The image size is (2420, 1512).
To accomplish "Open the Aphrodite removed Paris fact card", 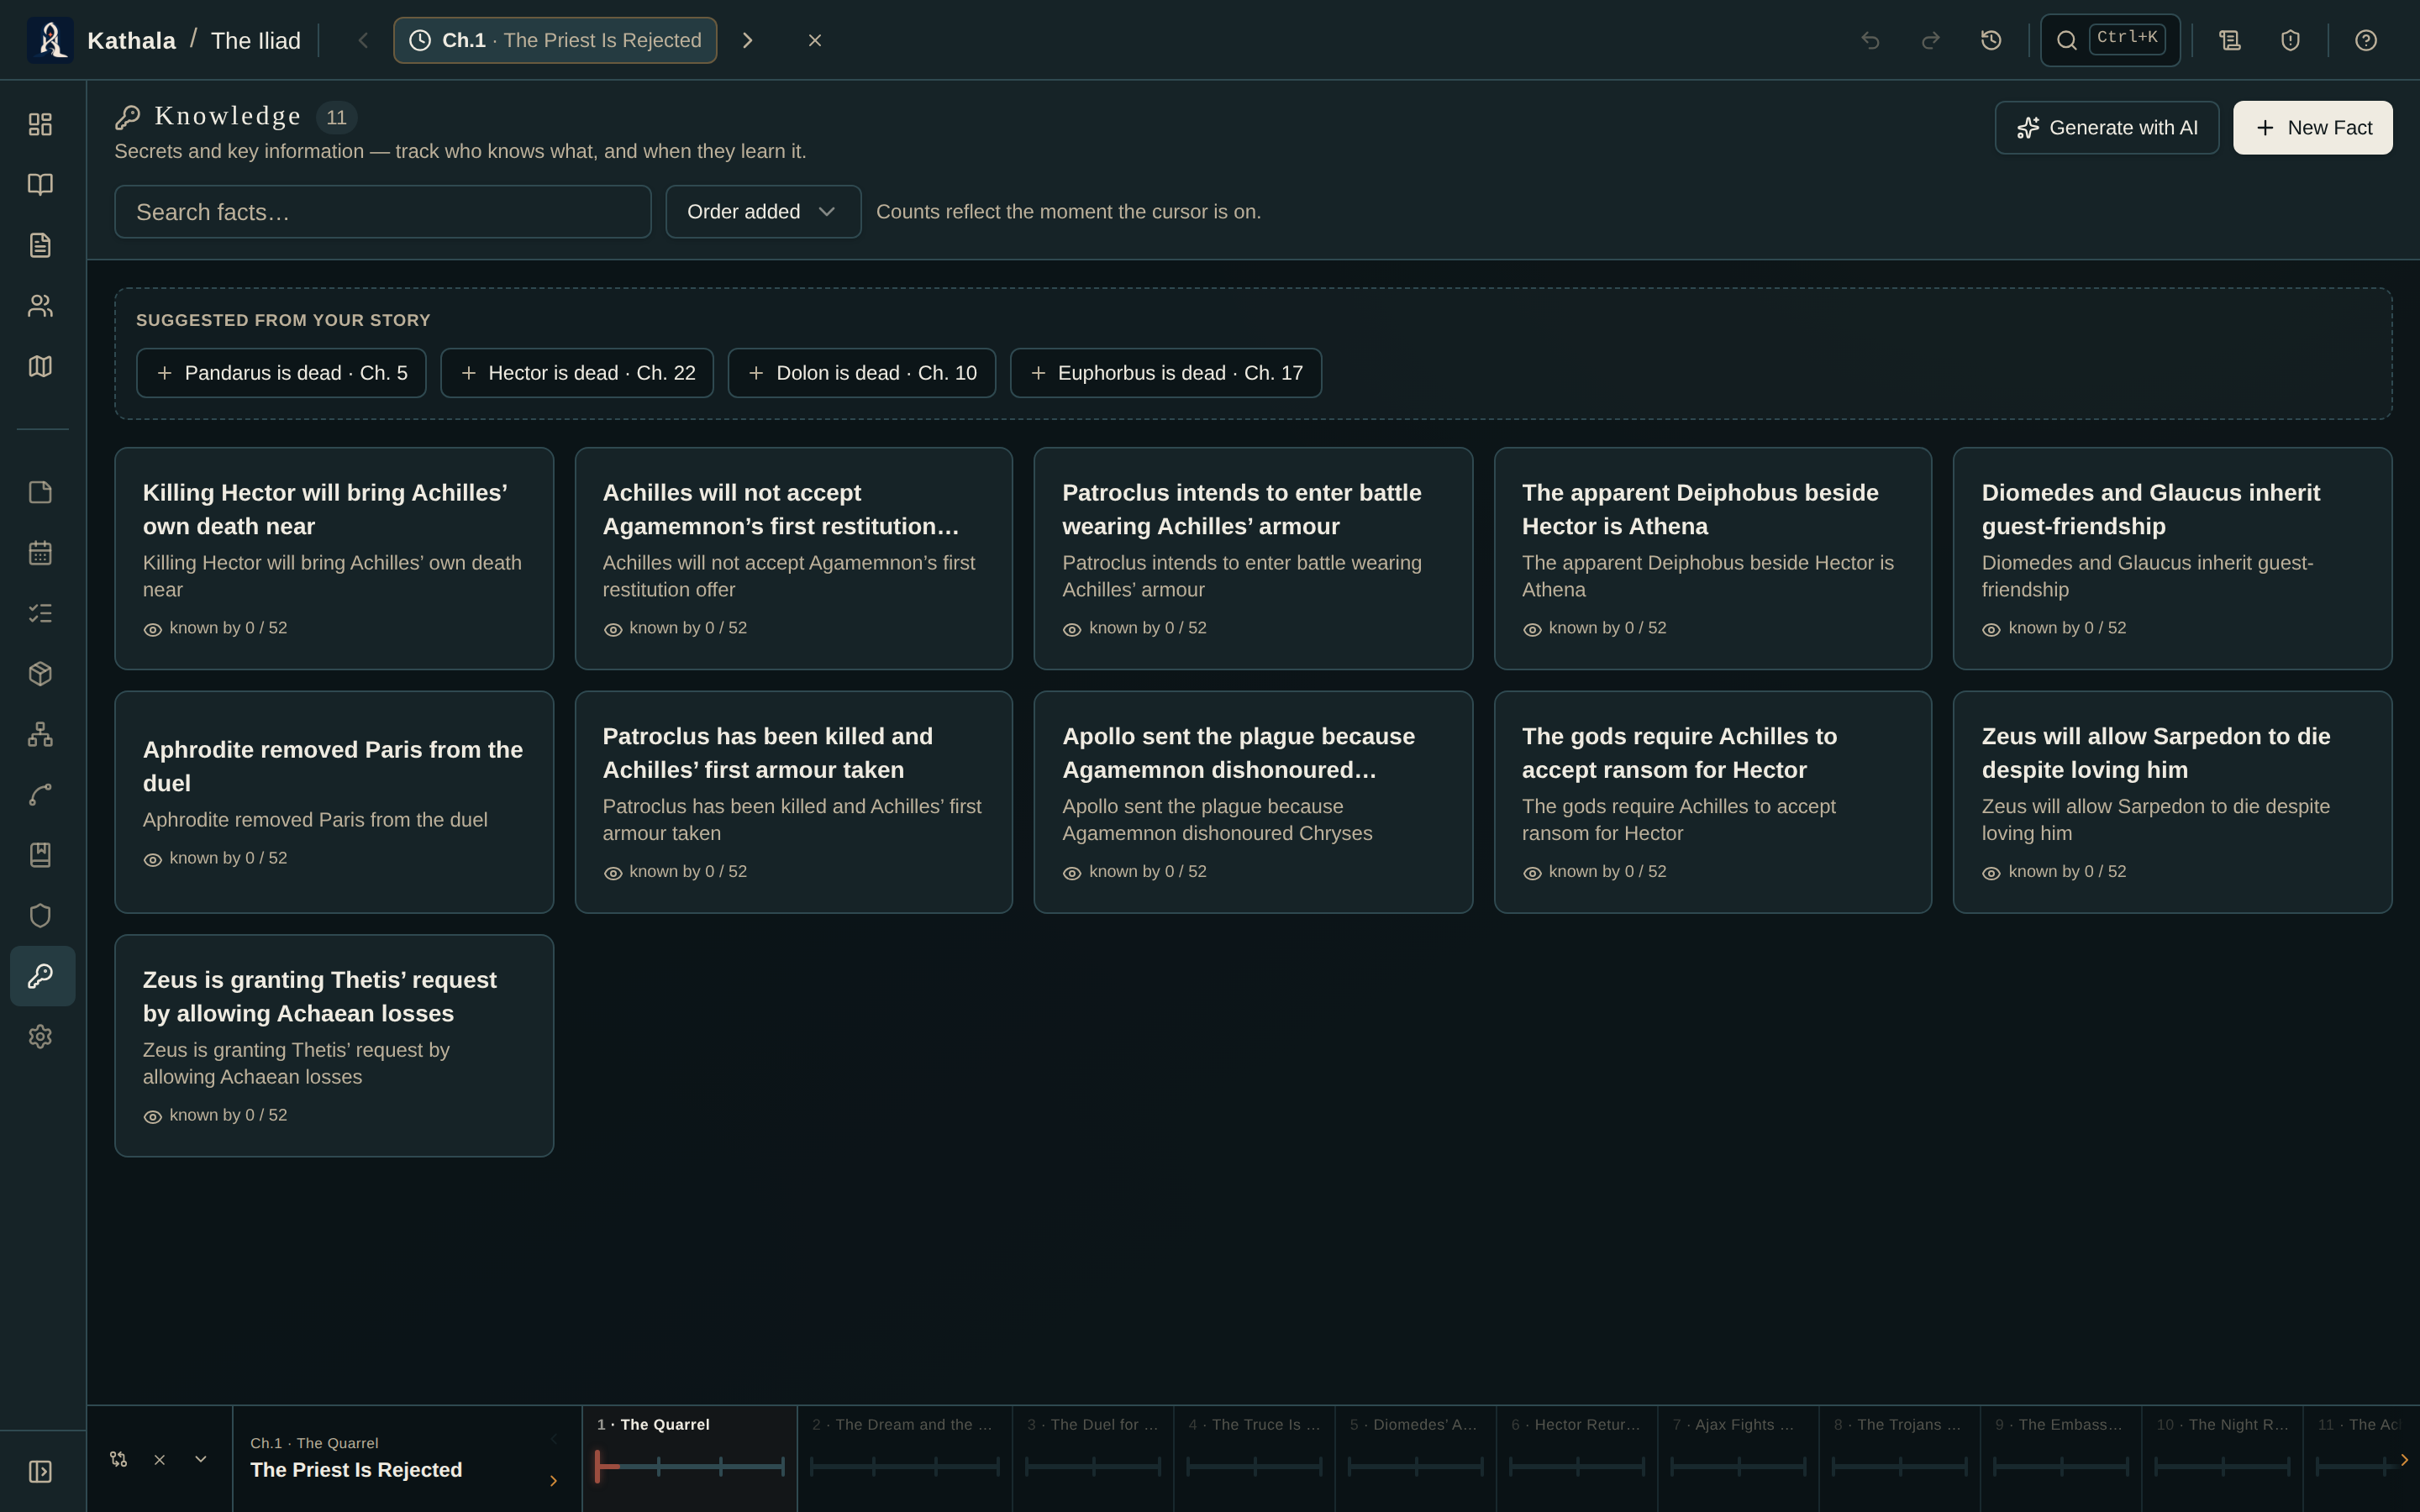I will (x=334, y=802).
